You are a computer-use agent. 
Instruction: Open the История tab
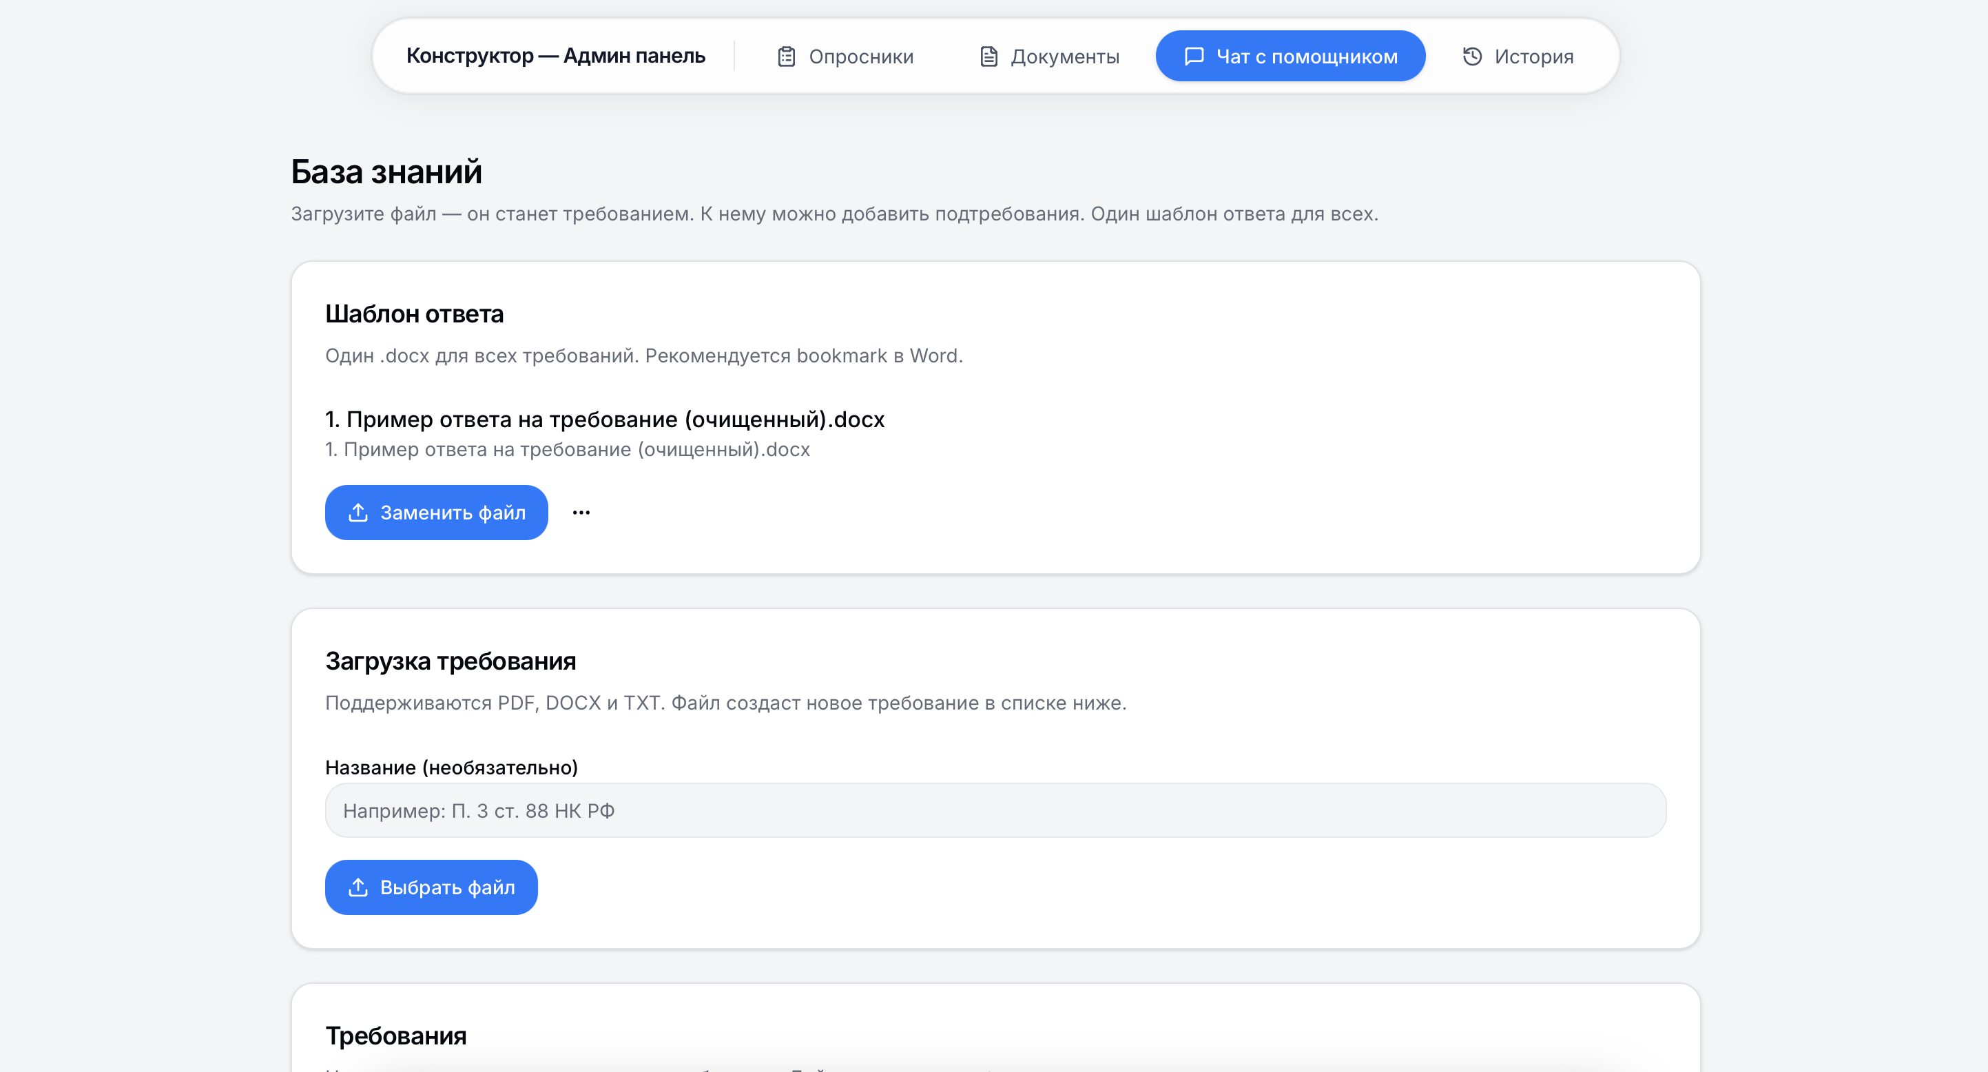point(1518,56)
